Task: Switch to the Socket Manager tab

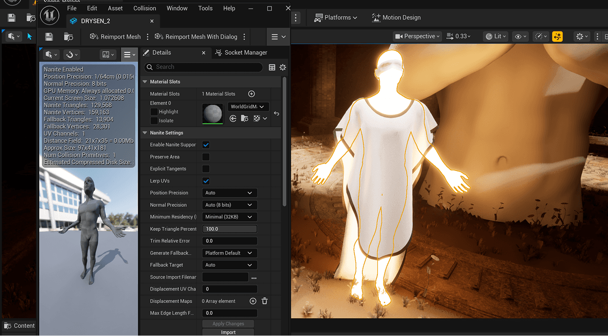Action: coord(245,53)
